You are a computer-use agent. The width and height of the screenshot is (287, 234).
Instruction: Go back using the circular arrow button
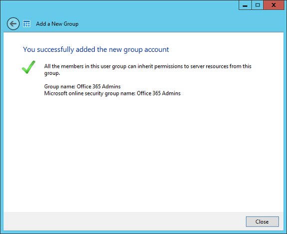point(13,24)
